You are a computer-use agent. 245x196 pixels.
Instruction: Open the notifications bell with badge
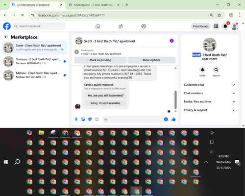(x=225, y=26)
